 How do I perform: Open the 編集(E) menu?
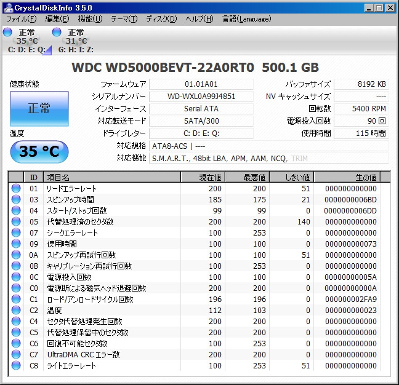tap(57, 19)
